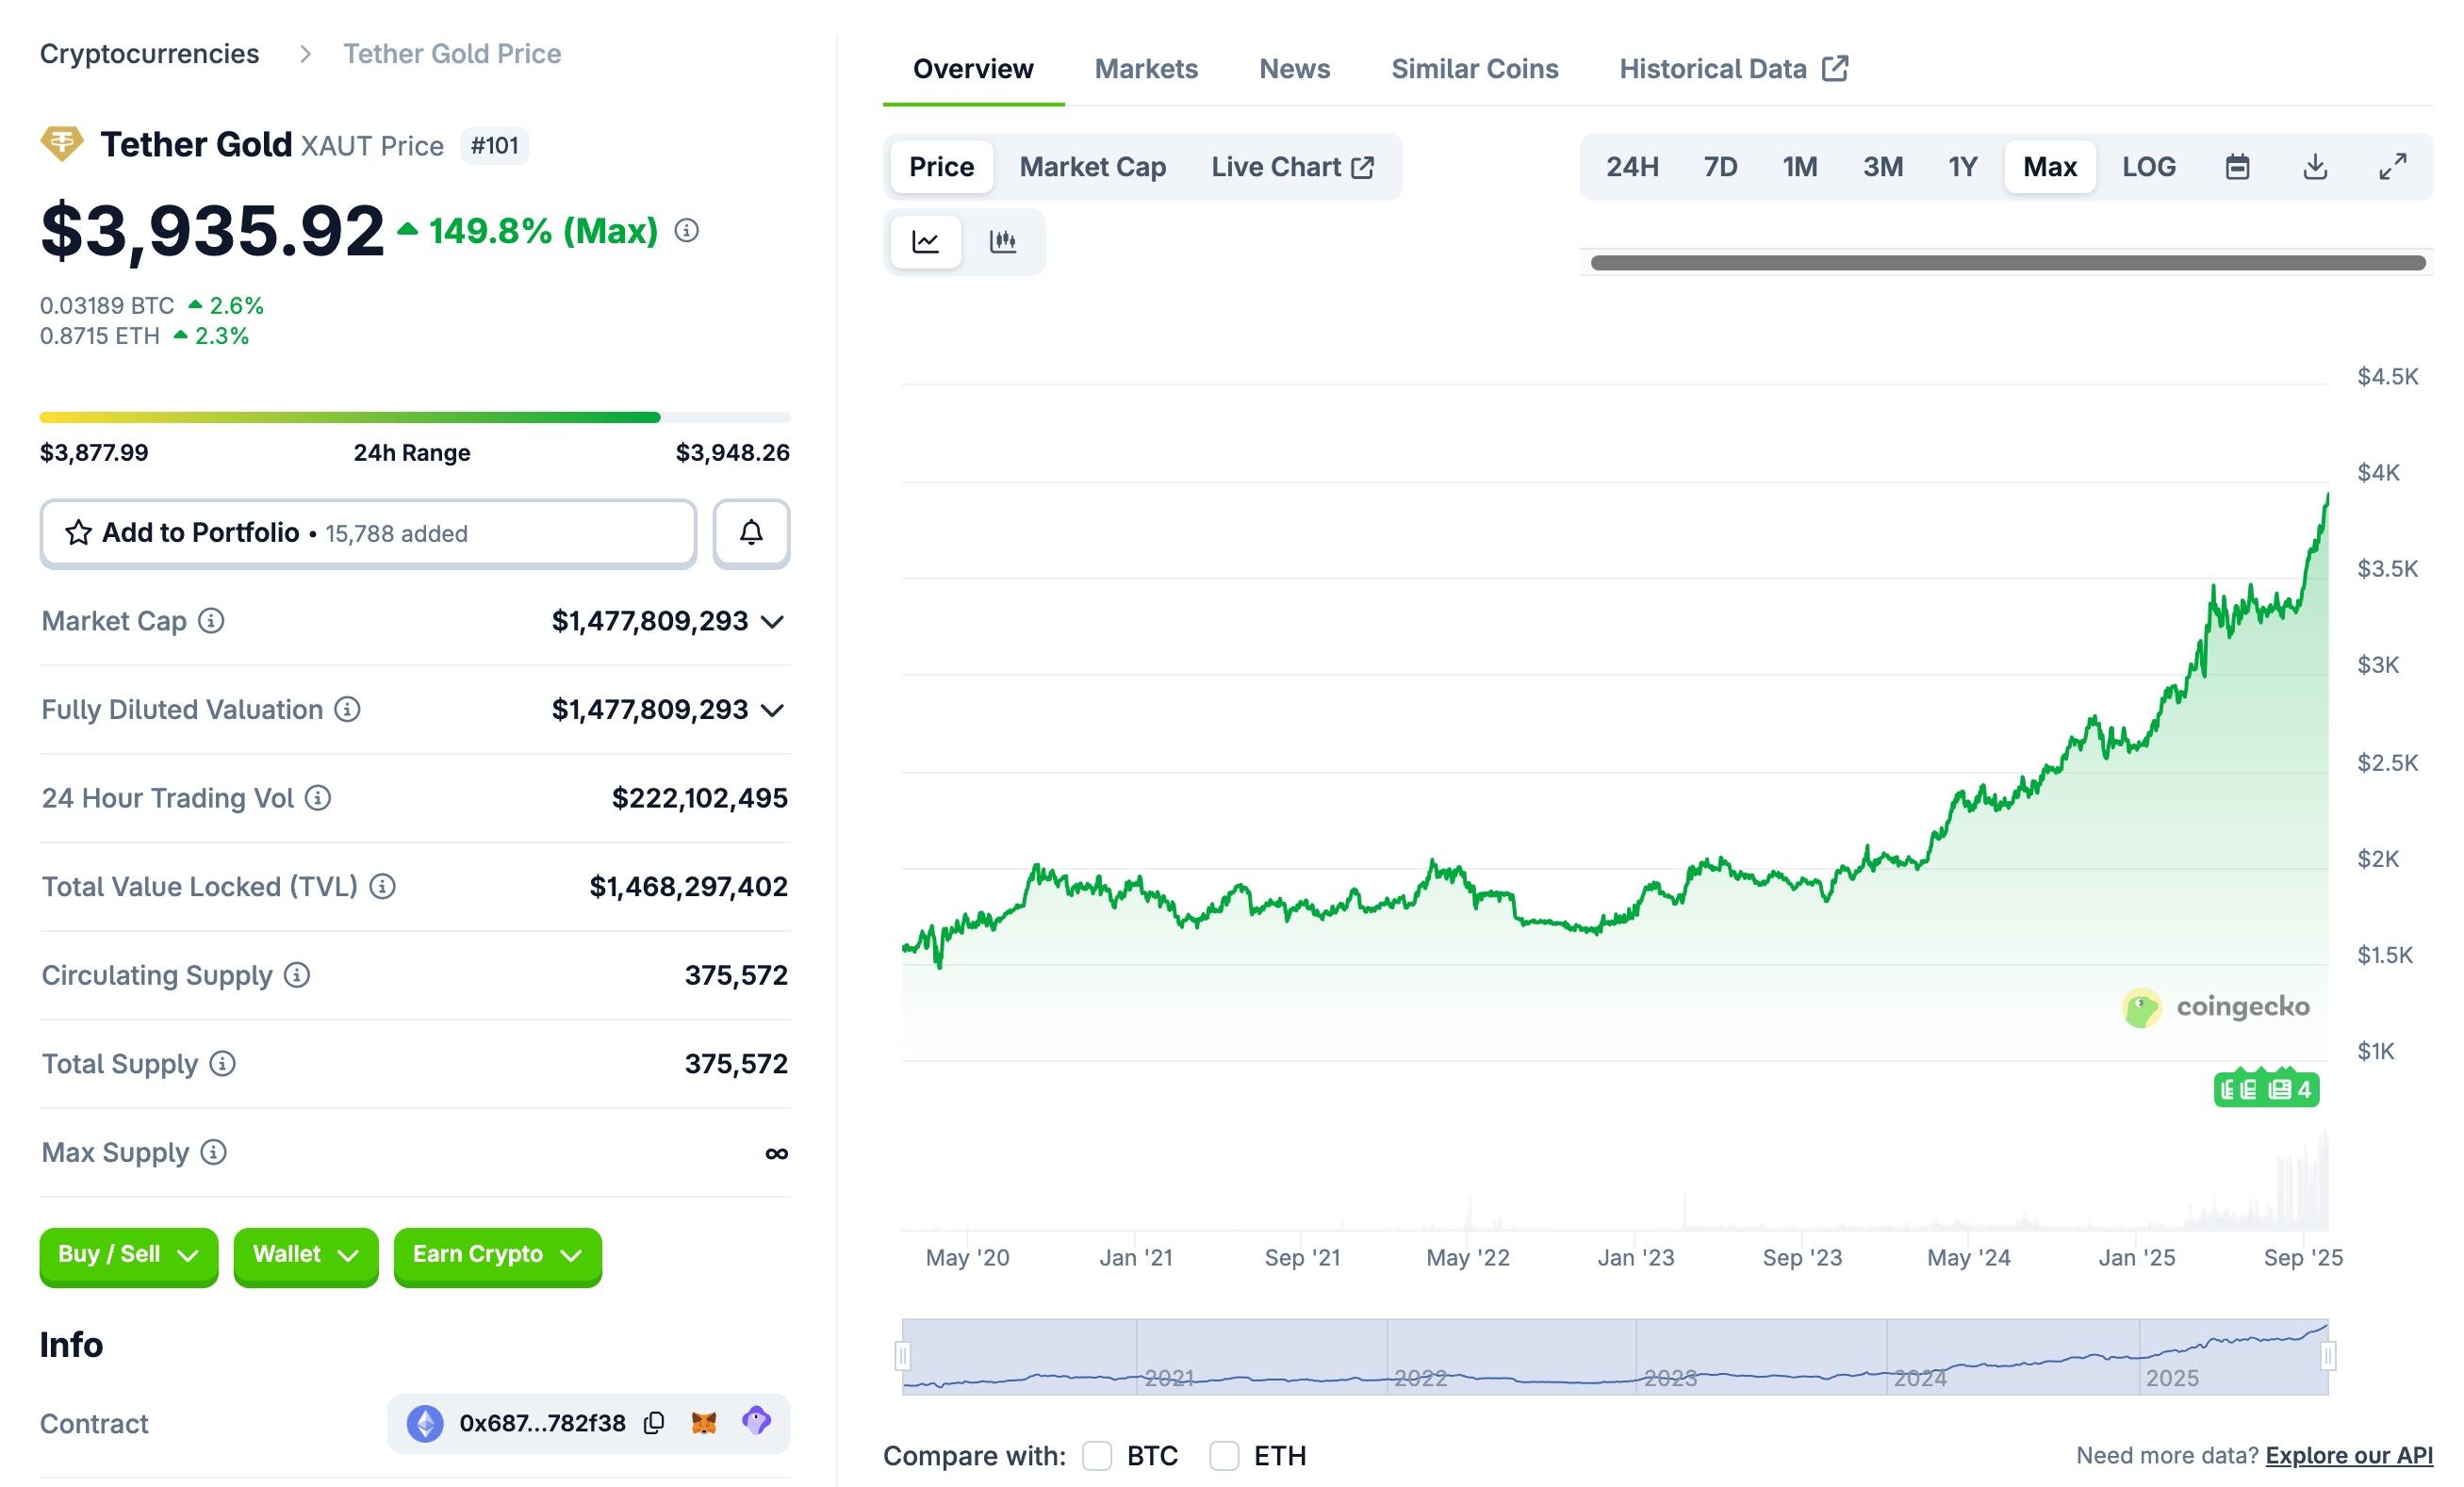2464x1487 pixels.
Task: Enable the ETH compare checkbox
Action: (x=1224, y=1456)
